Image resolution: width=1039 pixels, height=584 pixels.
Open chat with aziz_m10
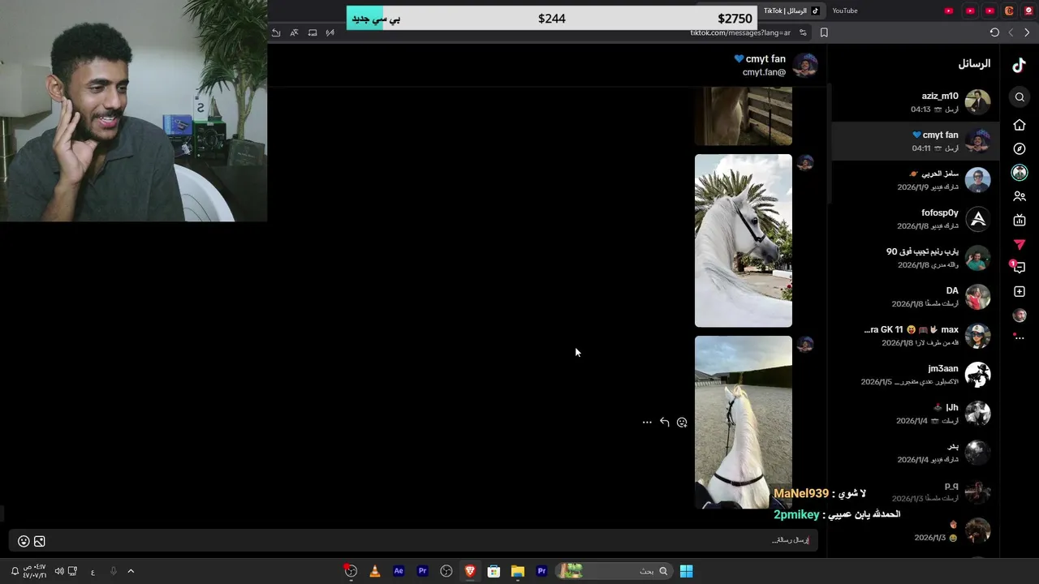912,102
